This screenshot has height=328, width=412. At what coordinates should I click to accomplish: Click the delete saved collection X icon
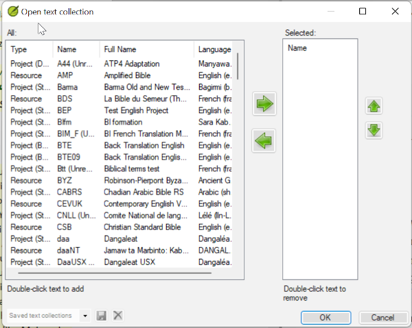117,316
